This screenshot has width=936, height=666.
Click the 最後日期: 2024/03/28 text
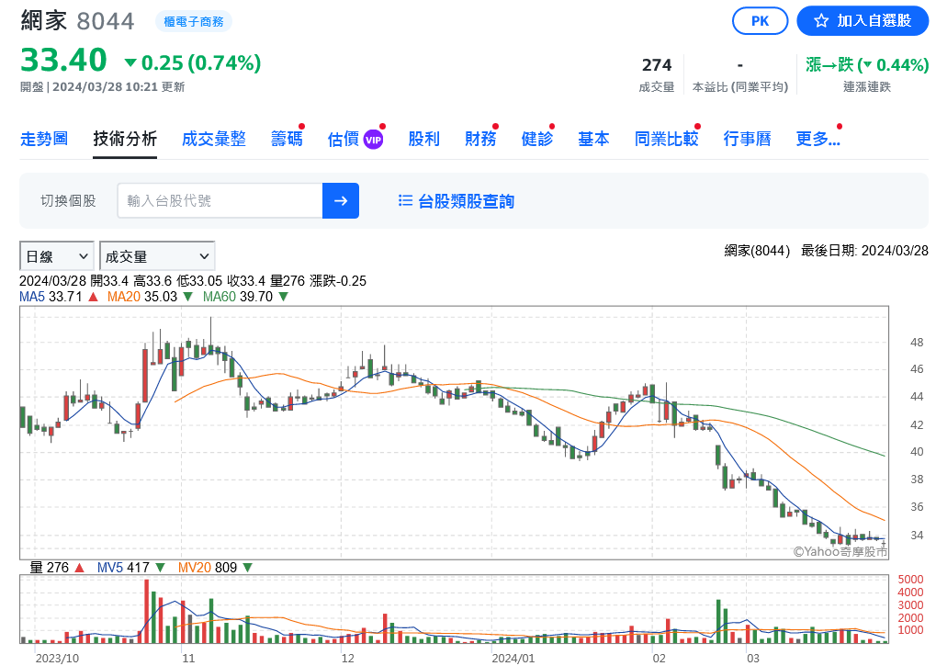coord(864,251)
